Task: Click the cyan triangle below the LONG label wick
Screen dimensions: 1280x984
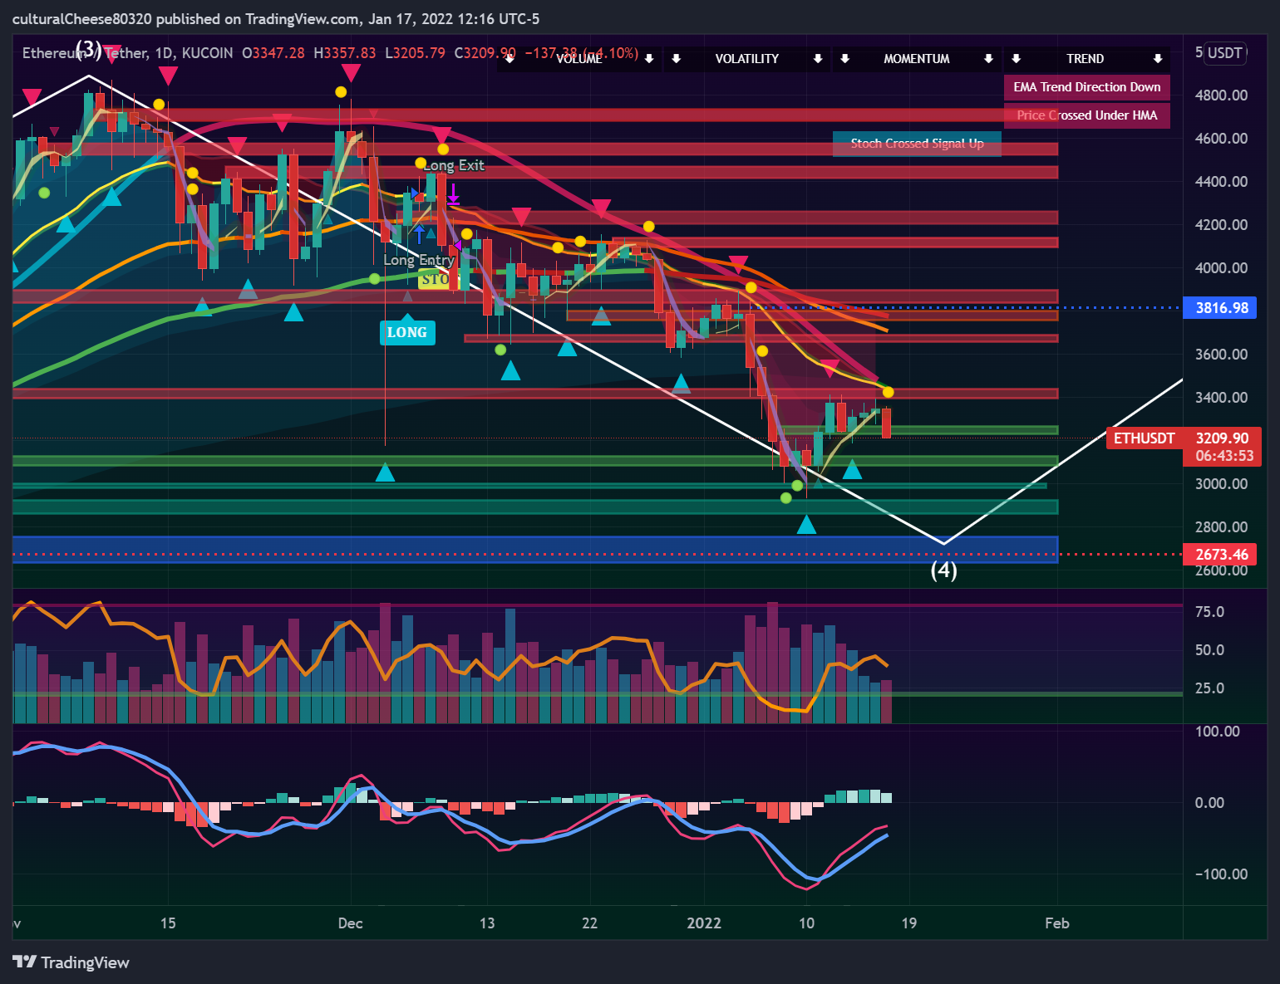Action: (x=385, y=472)
